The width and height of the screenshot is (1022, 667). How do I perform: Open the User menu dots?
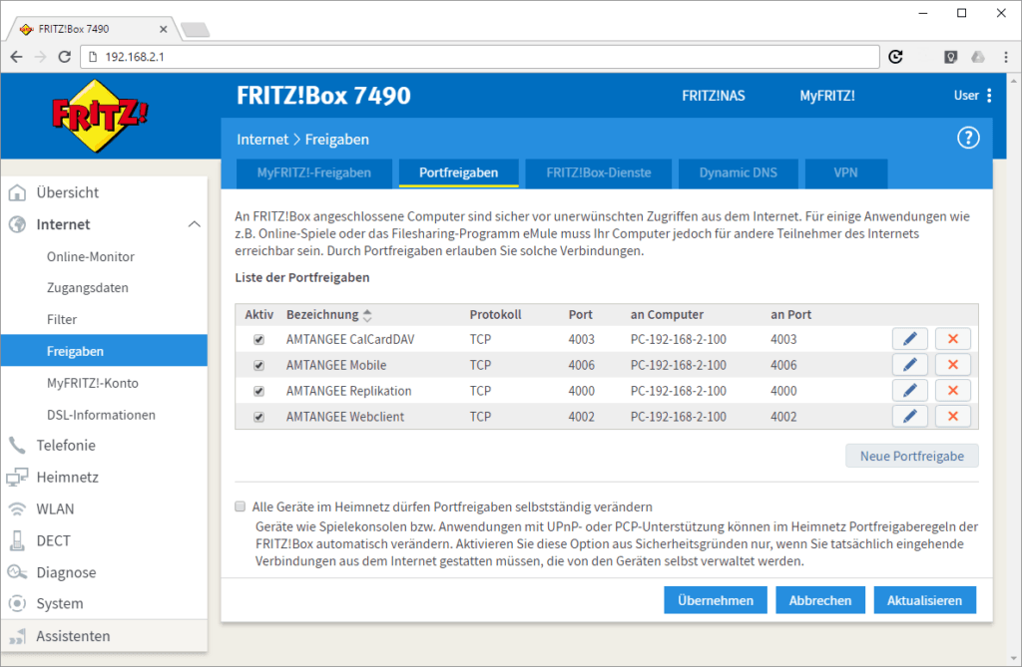point(989,96)
